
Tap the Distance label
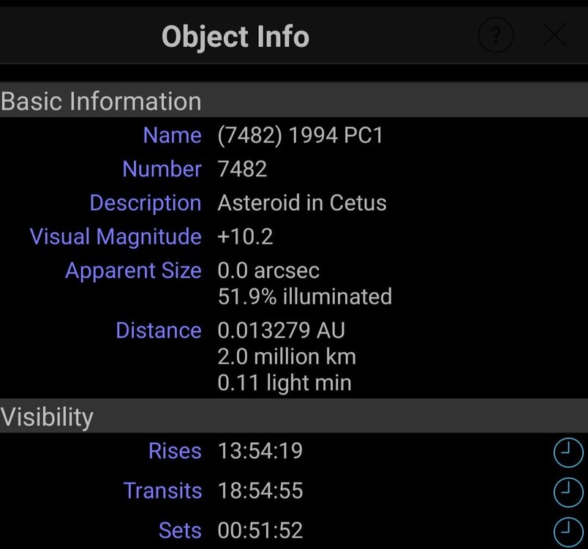click(x=158, y=330)
